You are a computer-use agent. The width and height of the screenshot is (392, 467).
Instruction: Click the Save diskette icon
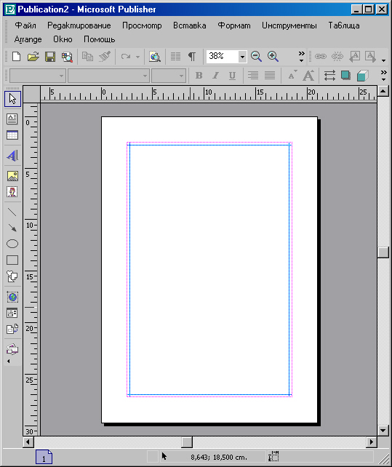pyautogui.click(x=50, y=57)
